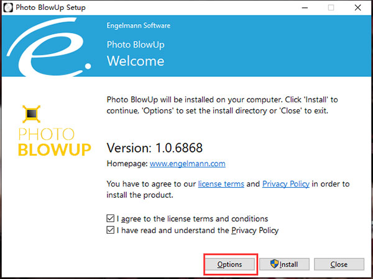Click the Welcome heading
This screenshot has height=279, width=373.
(x=136, y=61)
